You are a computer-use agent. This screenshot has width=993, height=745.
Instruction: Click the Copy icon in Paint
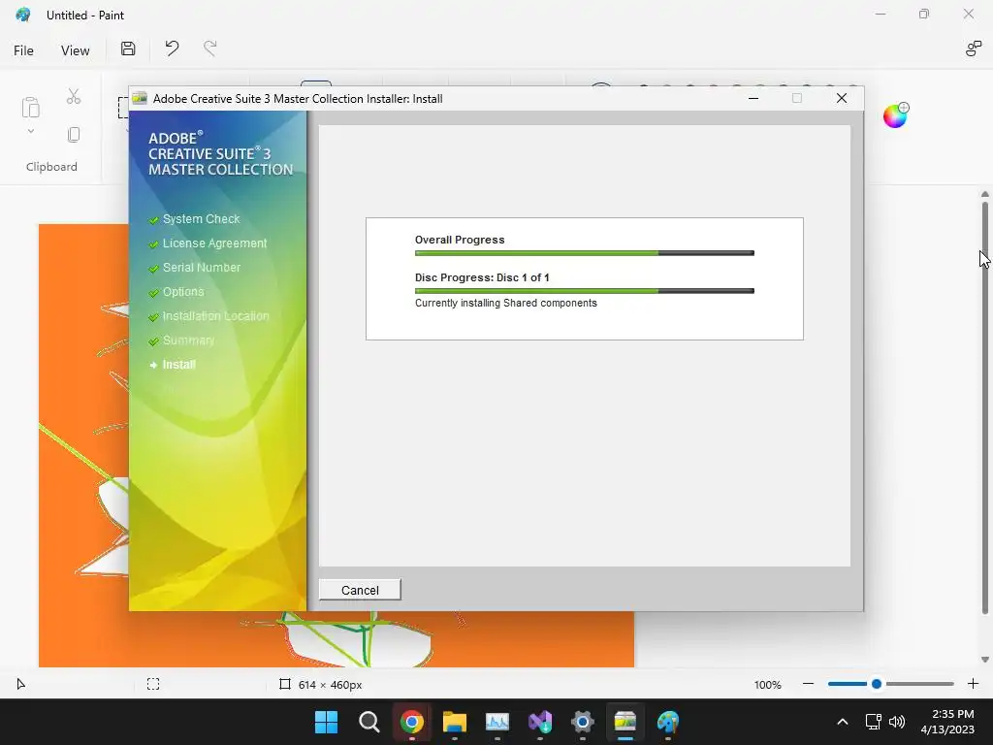[x=74, y=135]
